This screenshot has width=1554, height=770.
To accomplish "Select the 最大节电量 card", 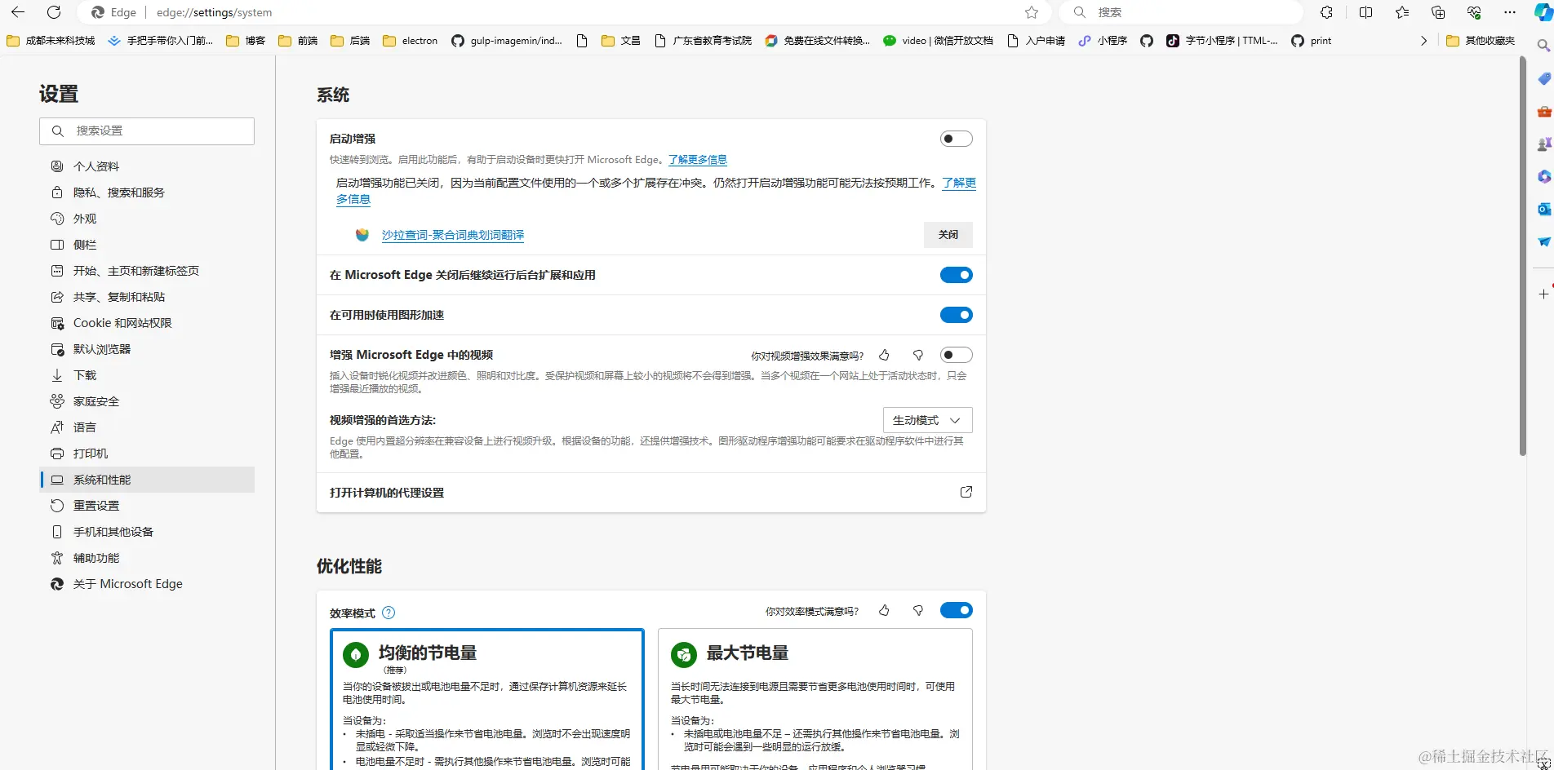I will tap(815, 699).
